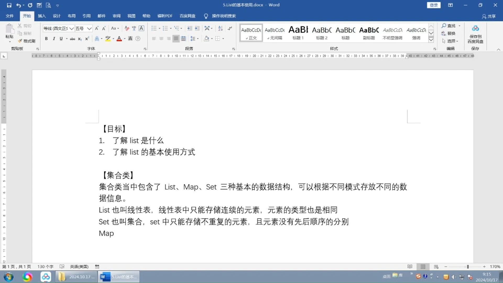Click 标题1 Heading 1 style

point(297,33)
